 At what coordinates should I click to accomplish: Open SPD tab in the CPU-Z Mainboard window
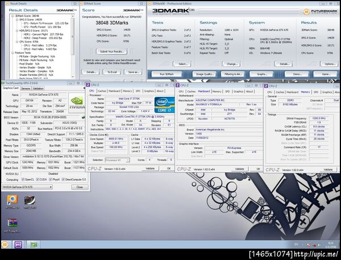click(x=227, y=91)
